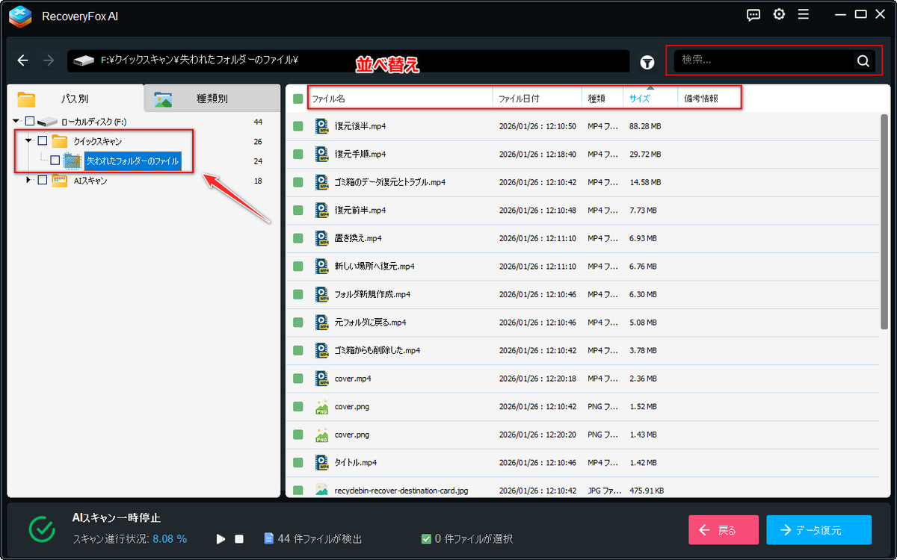Viewport: 897px width, 560px height.
Task: Sort by 種類 column
Action: [602, 99]
